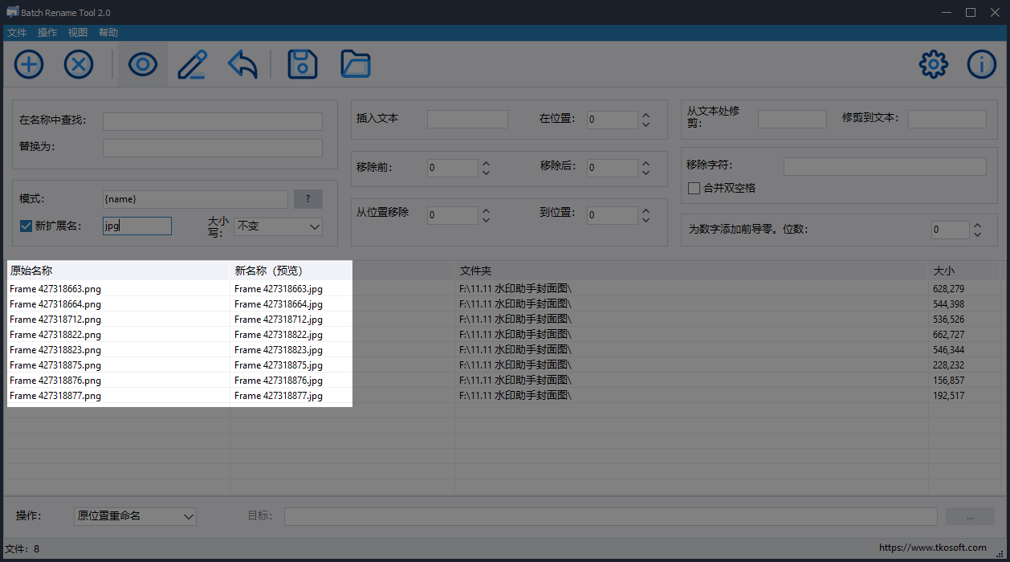Click preview name Frame 427318877.jpg
Screen dimensions: 1010x562
coord(279,396)
